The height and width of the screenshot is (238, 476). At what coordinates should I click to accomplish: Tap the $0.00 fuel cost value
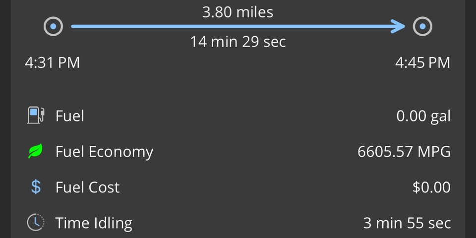[x=431, y=187]
